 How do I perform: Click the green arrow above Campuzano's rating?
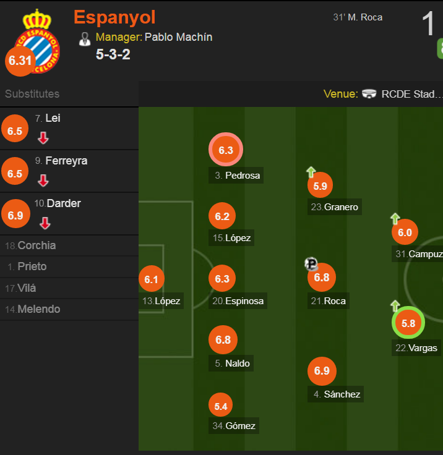tap(395, 218)
